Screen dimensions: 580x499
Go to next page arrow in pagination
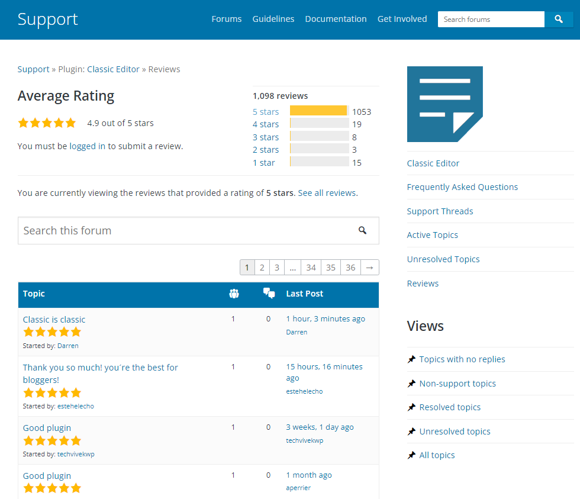tap(369, 268)
